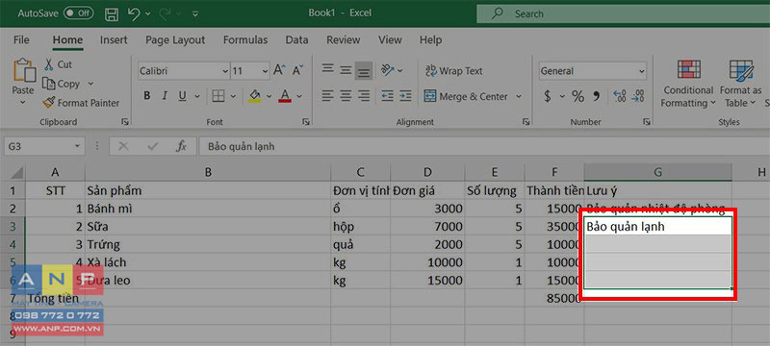The width and height of the screenshot is (770, 346).
Task: Click the Wrap Text button
Action: pos(454,71)
